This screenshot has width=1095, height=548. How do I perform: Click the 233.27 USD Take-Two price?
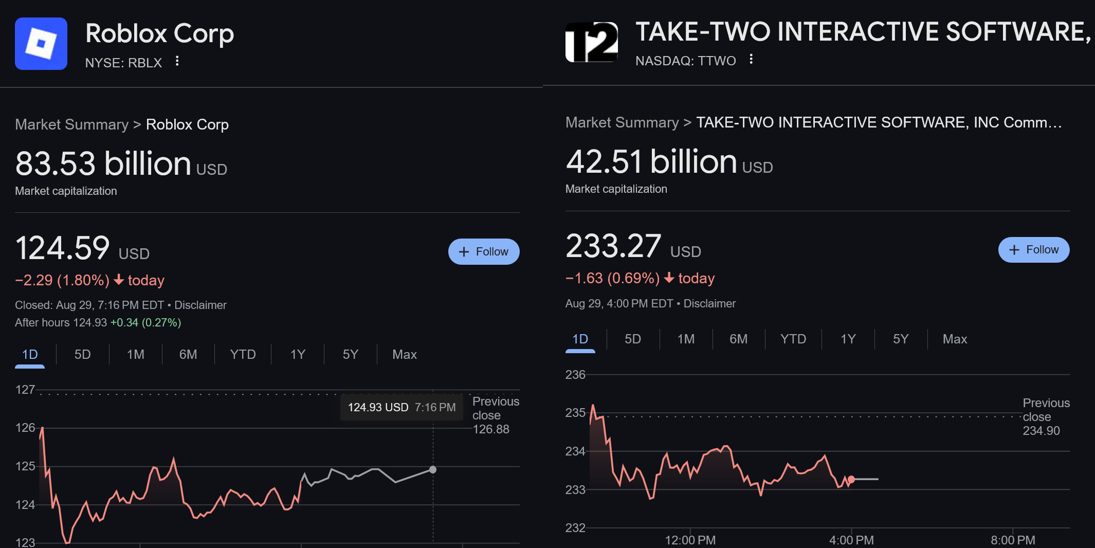tap(633, 246)
